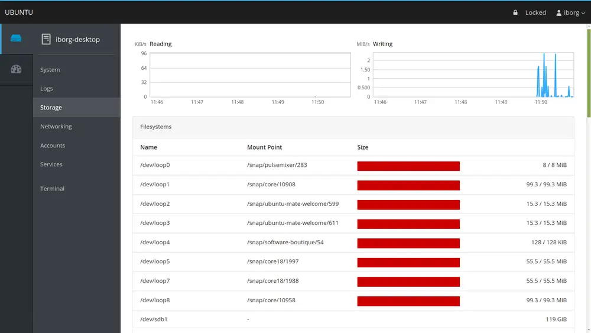Open the dashboard gauge icon
This screenshot has width=591, height=333.
click(x=16, y=69)
